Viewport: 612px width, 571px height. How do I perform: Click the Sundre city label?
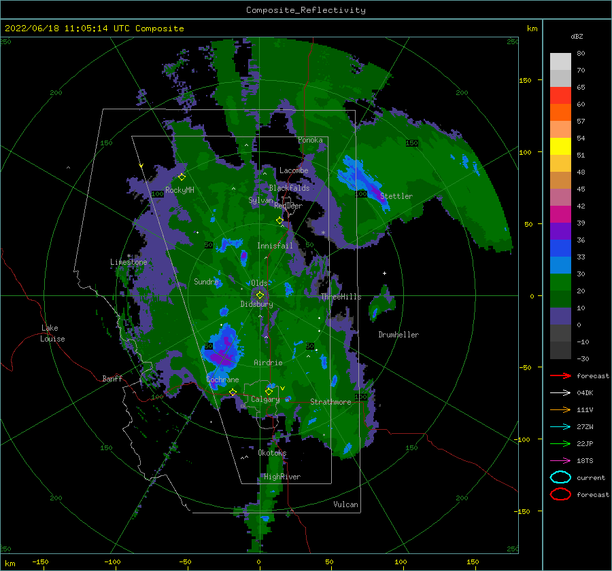(x=206, y=281)
